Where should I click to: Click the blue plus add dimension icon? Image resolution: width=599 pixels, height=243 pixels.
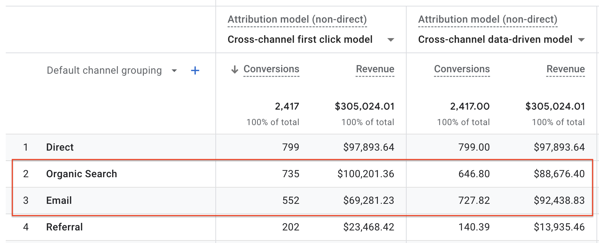(x=195, y=70)
